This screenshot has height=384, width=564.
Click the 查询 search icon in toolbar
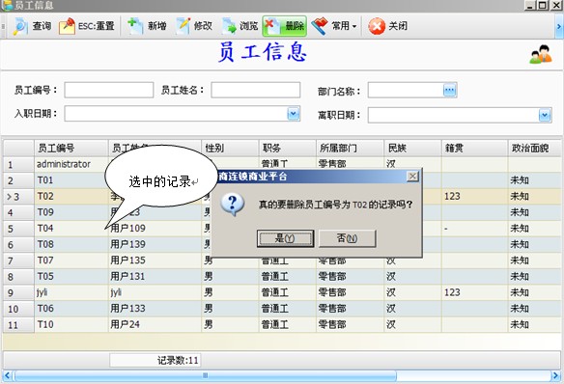coord(20,26)
